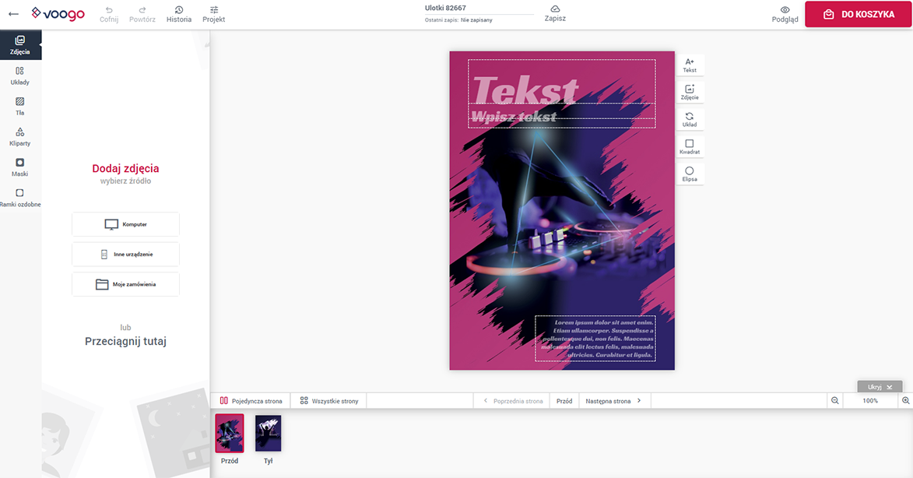Undo with the Cofnij button

point(109,14)
